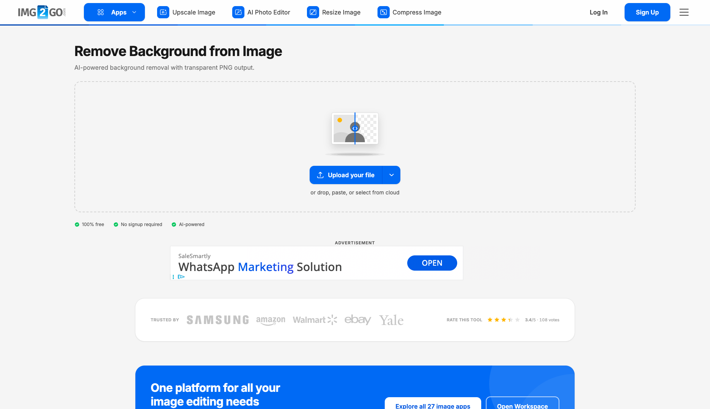Open the hamburger menu

point(684,12)
